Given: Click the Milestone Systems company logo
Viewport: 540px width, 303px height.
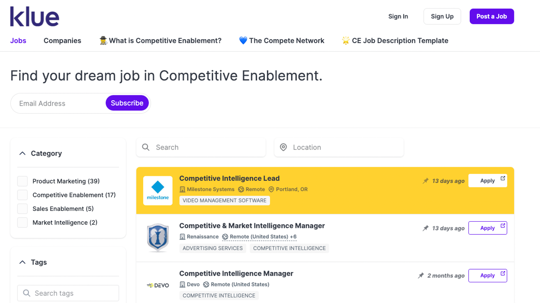Looking at the screenshot, I should 157,190.
